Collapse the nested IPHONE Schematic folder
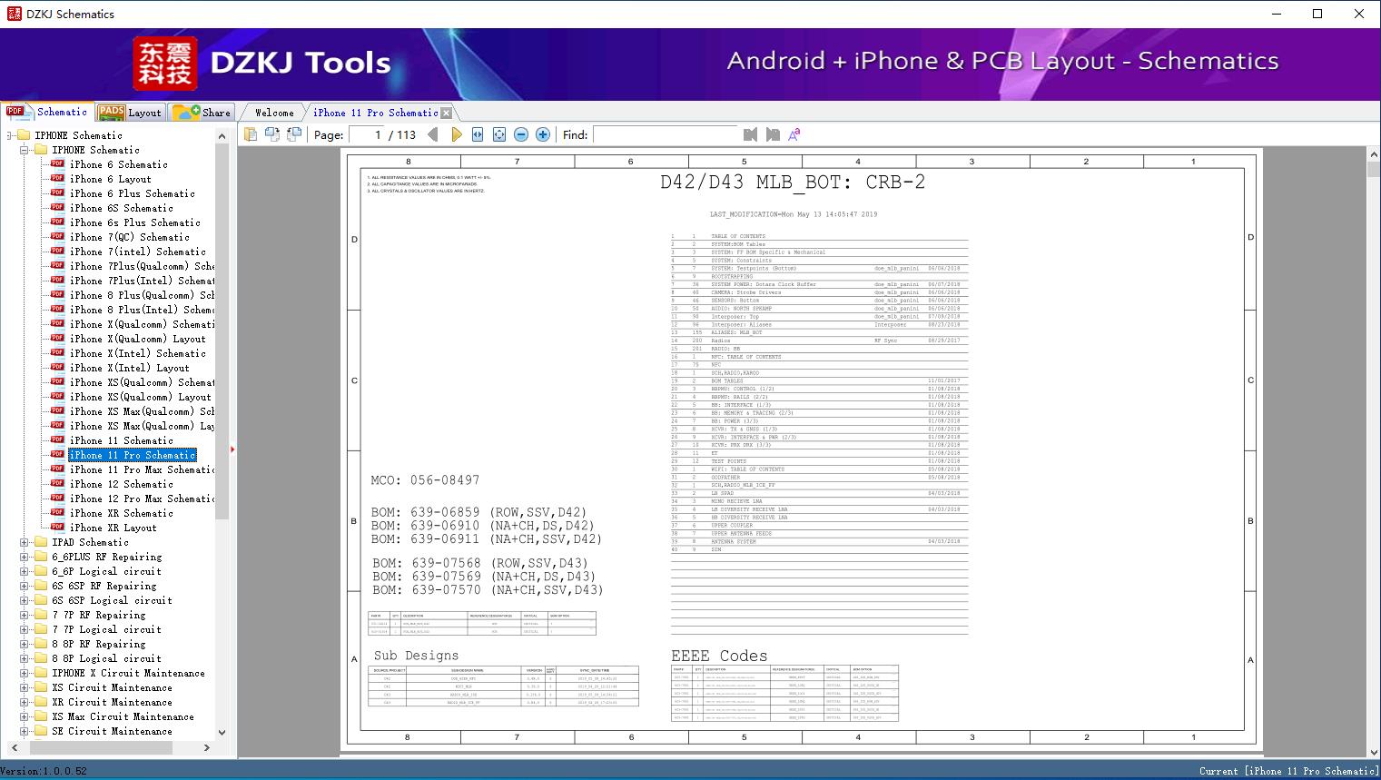Viewport: 1381px width, 780px height. (25, 150)
